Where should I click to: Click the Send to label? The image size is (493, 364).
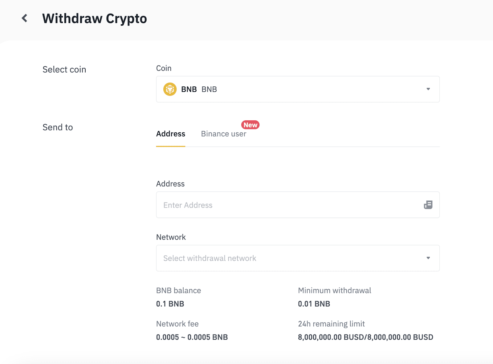tap(58, 127)
